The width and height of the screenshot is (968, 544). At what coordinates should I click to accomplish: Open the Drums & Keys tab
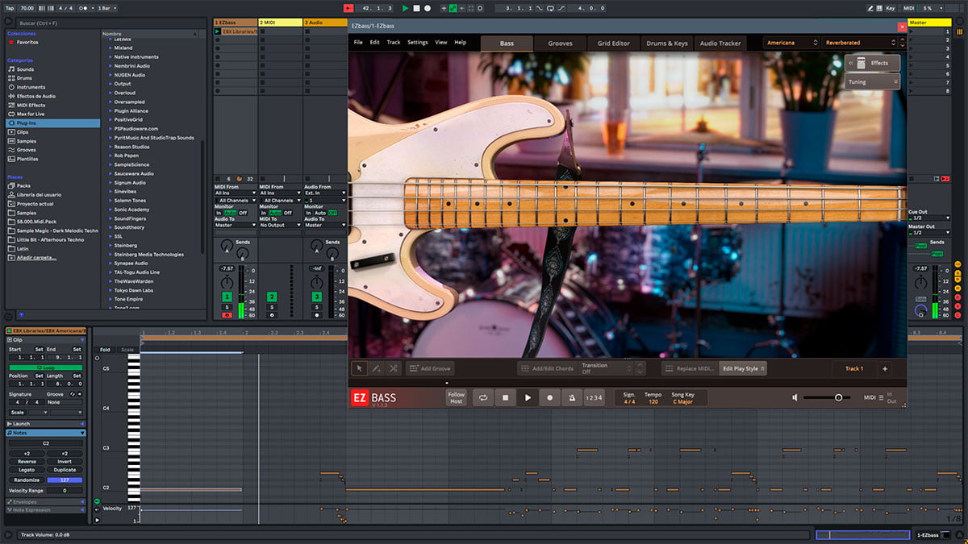tap(666, 44)
